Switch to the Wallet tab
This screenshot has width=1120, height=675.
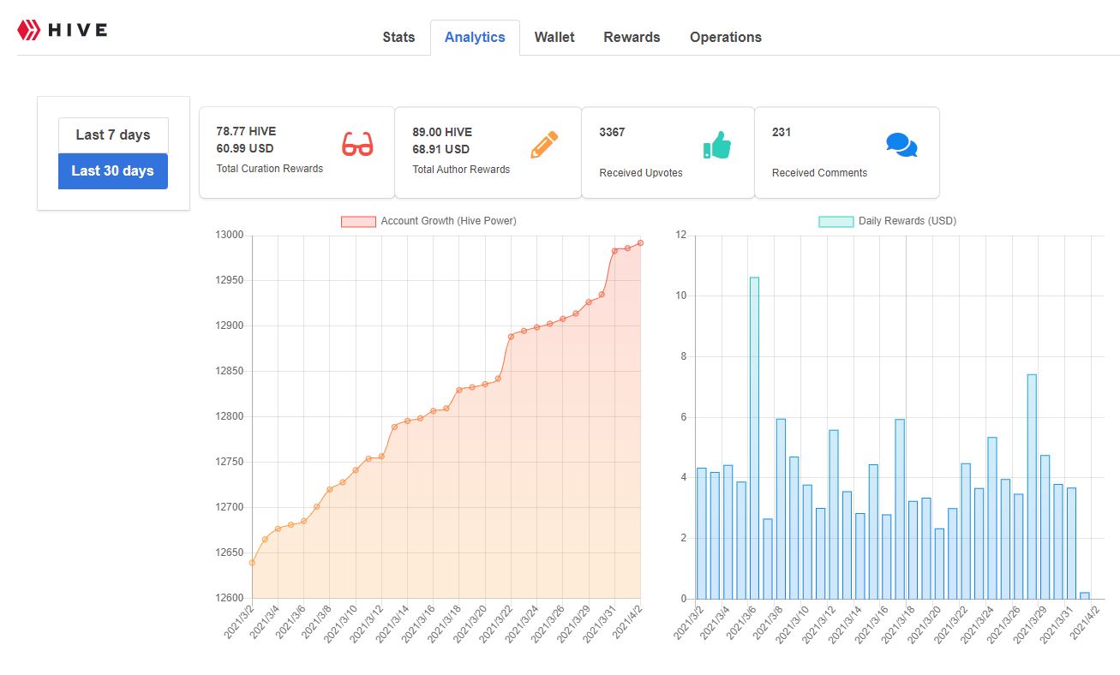tap(554, 37)
